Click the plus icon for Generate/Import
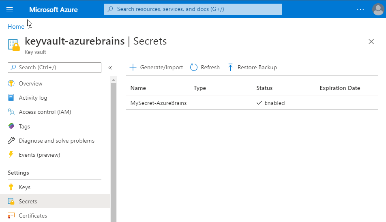Screen dimensions: 386x222 point(133,67)
